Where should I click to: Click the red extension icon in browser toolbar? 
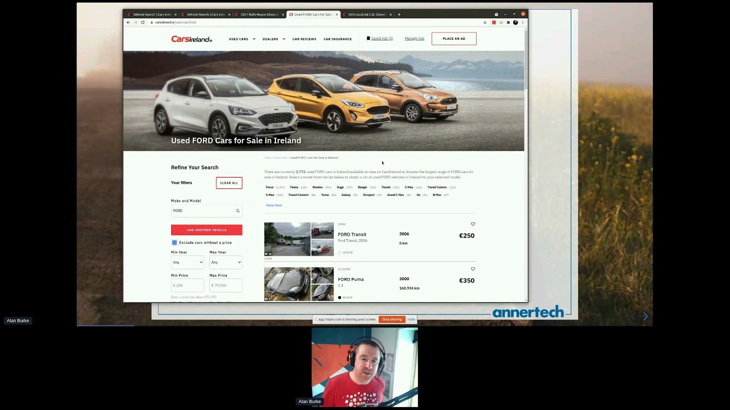(x=494, y=22)
